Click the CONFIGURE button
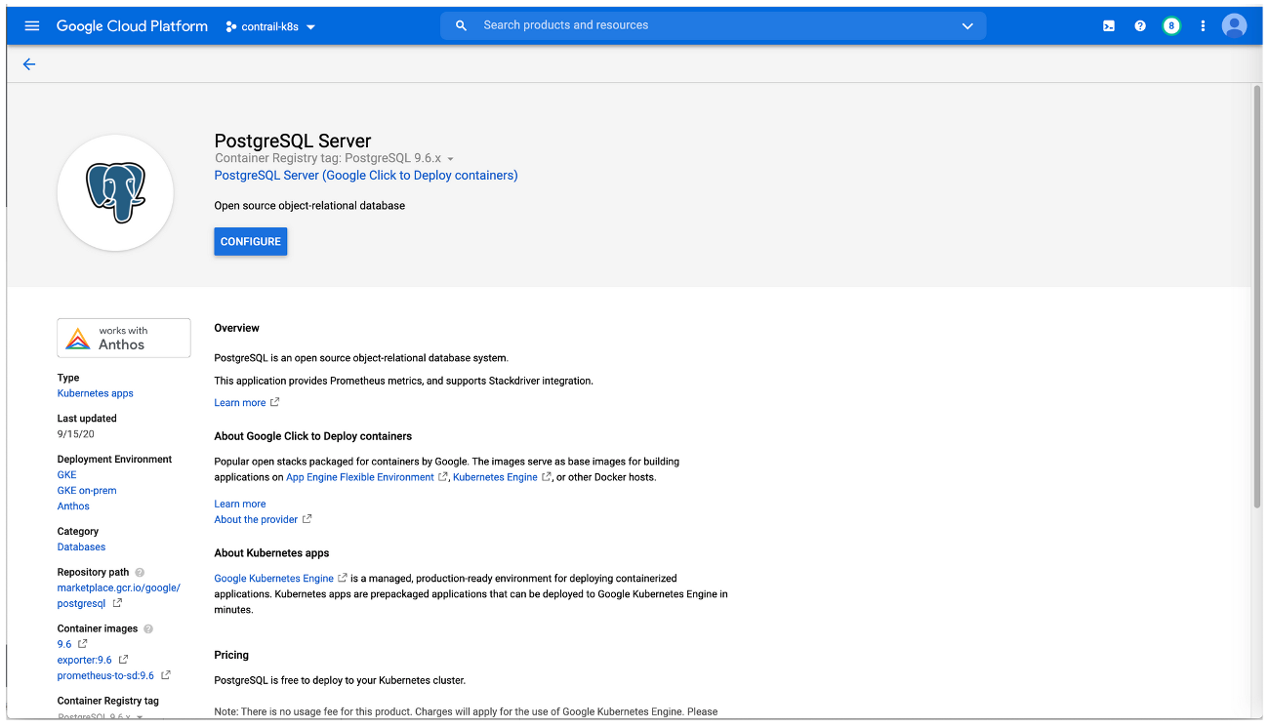The width and height of the screenshot is (1269, 728). tap(251, 241)
